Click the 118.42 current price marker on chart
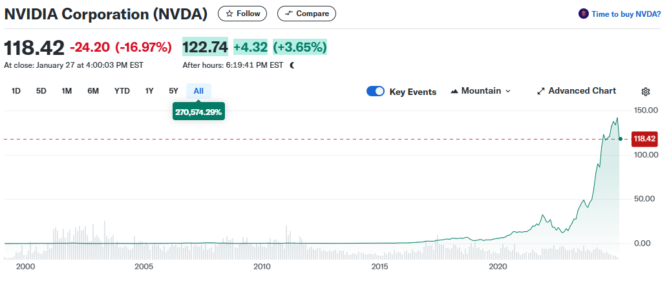The width and height of the screenshot is (669, 281). tap(644, 139)
